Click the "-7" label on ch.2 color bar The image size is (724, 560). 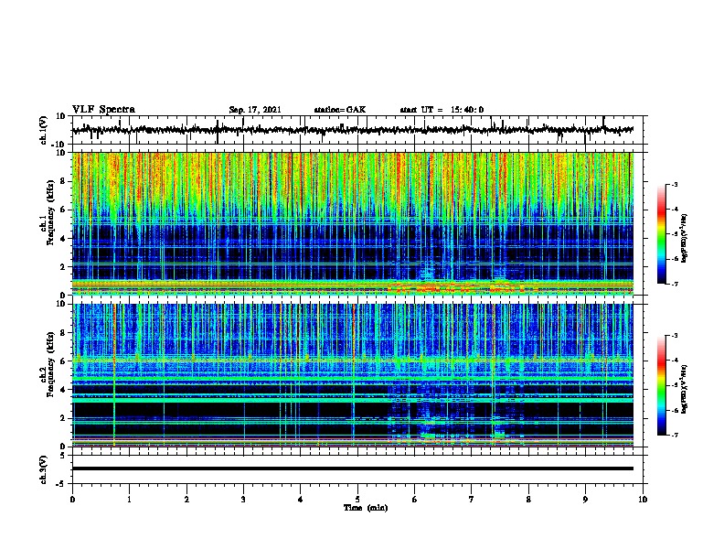675,435
